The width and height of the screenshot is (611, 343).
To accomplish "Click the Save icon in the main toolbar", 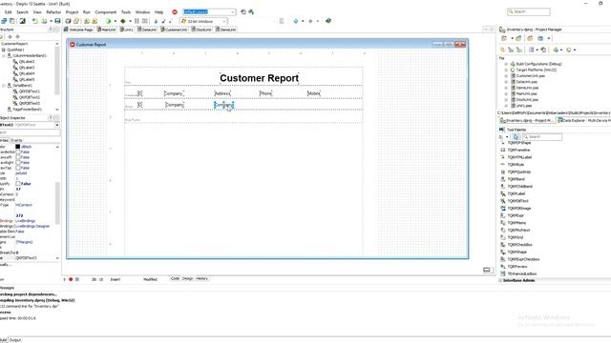I will [57, 21].
